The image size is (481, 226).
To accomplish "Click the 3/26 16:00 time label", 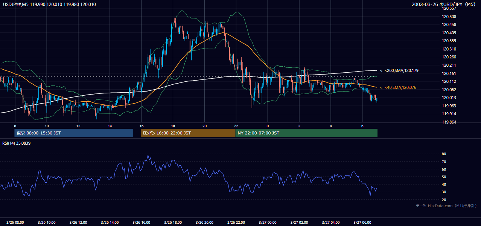I will coord(141,223).
